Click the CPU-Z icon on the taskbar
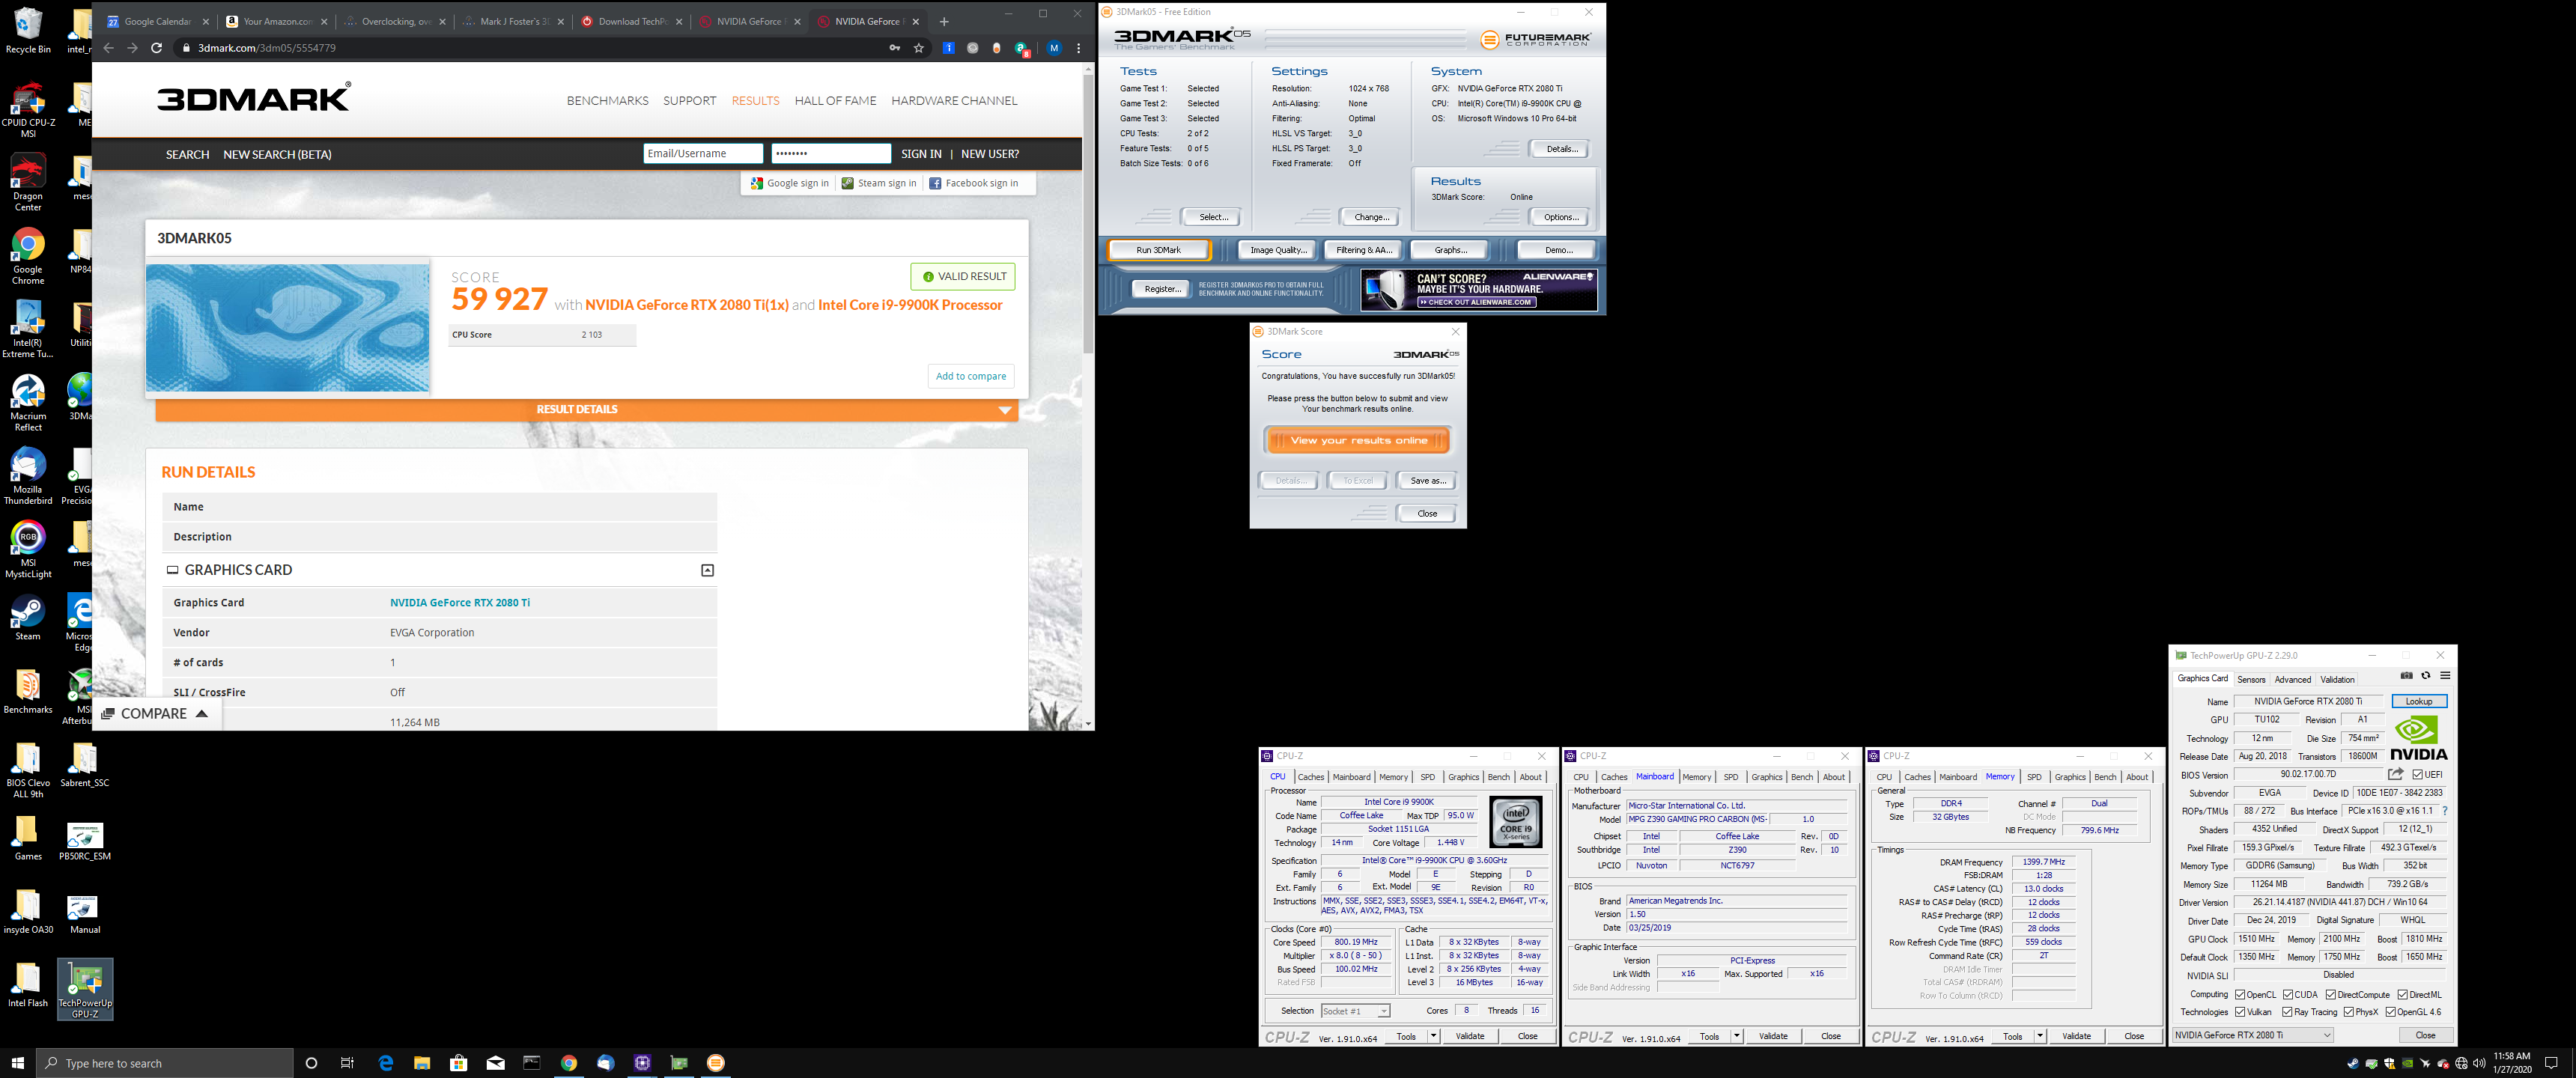2576x1078 pixels. (642, 1063)
